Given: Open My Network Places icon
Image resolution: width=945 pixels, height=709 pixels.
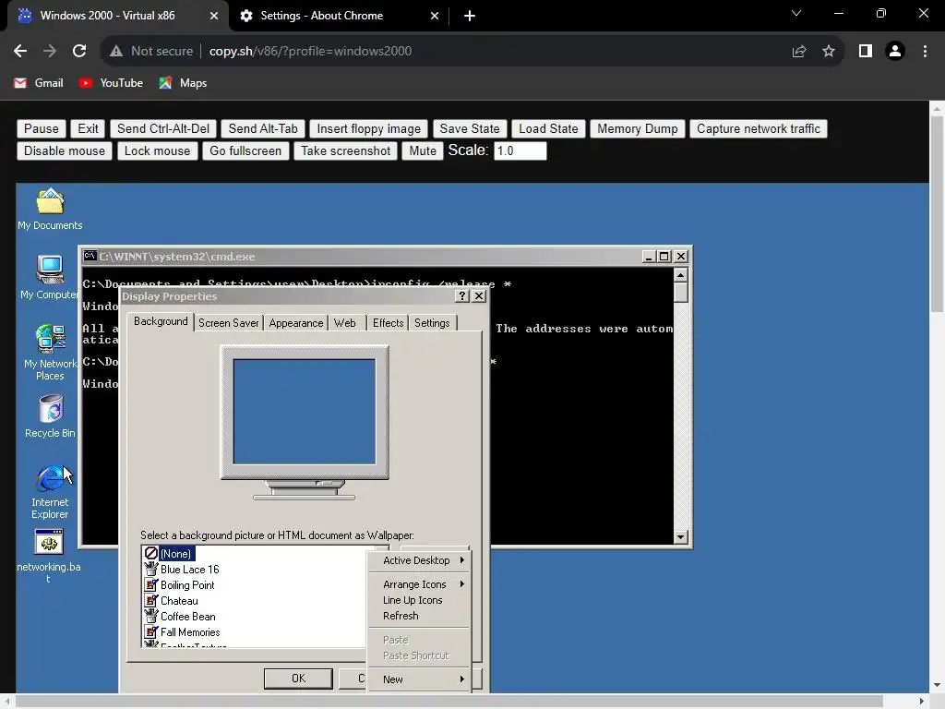Looking at the screenshot, I should (50, 353).
